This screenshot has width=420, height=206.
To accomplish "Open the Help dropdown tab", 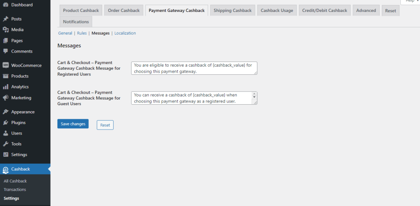I will click(x=410, y=2).
